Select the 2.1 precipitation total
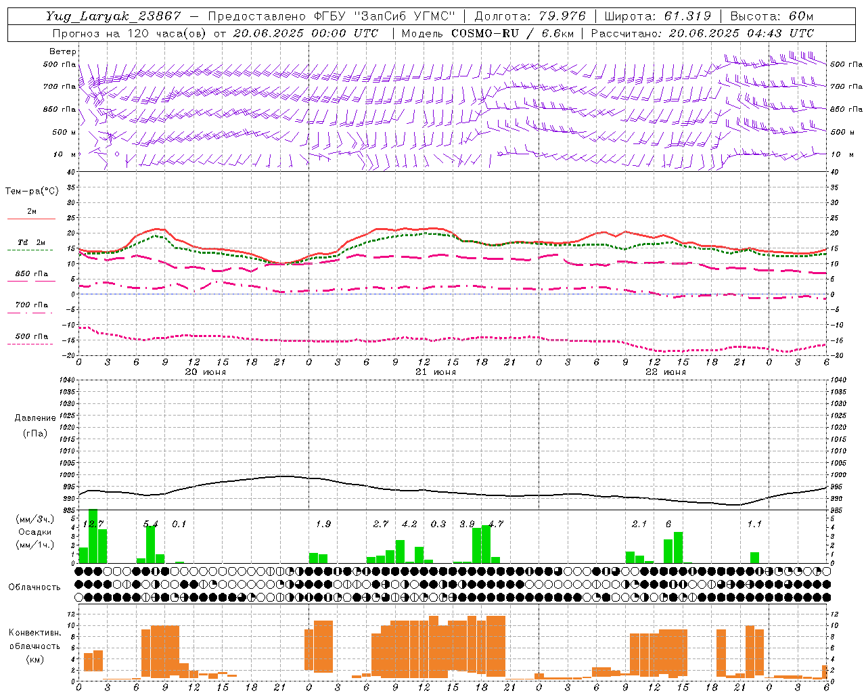 [639, 524]
